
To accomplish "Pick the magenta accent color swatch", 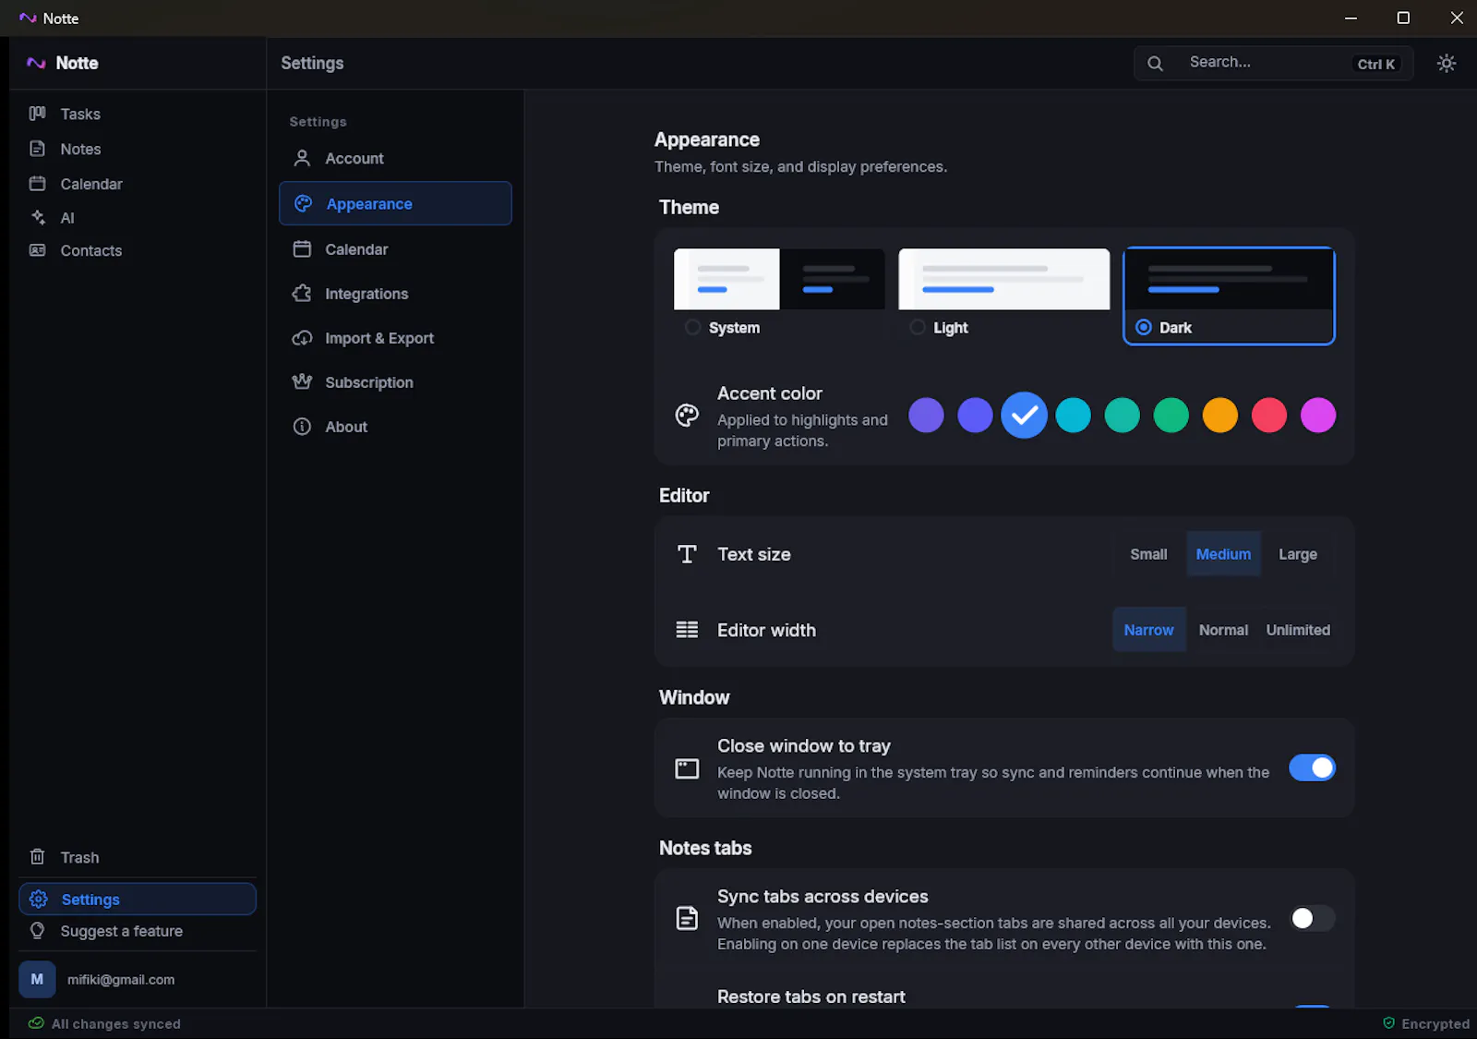I will 1317,416.
